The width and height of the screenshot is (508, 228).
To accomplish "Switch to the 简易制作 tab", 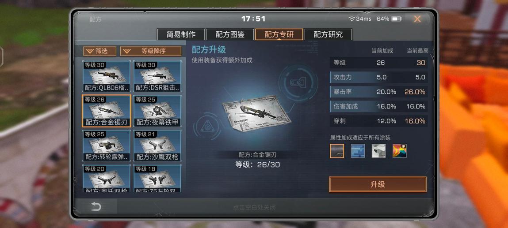I will coord(181,34).
